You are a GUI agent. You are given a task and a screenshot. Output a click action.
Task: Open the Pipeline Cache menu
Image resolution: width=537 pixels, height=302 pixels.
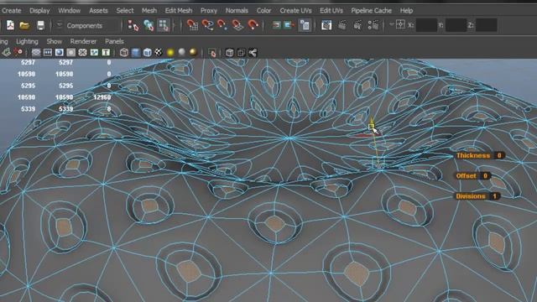[x=371, y=11]
